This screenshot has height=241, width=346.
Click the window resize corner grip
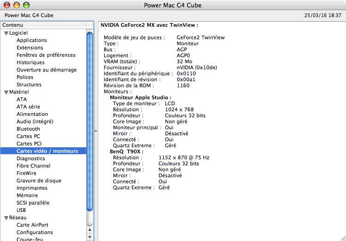click(342, 238)
